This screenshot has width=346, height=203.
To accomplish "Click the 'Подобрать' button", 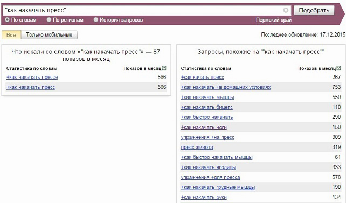I will [314, 10].
